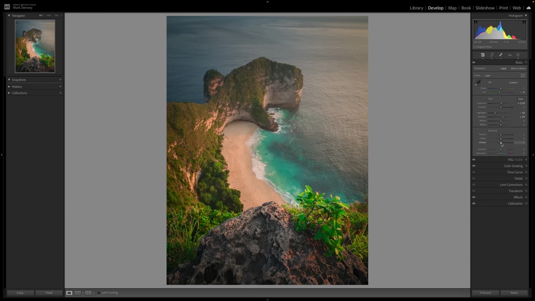Screen dimensions: 535x301
Task: Open the Library module
Action: pos(416,8)
